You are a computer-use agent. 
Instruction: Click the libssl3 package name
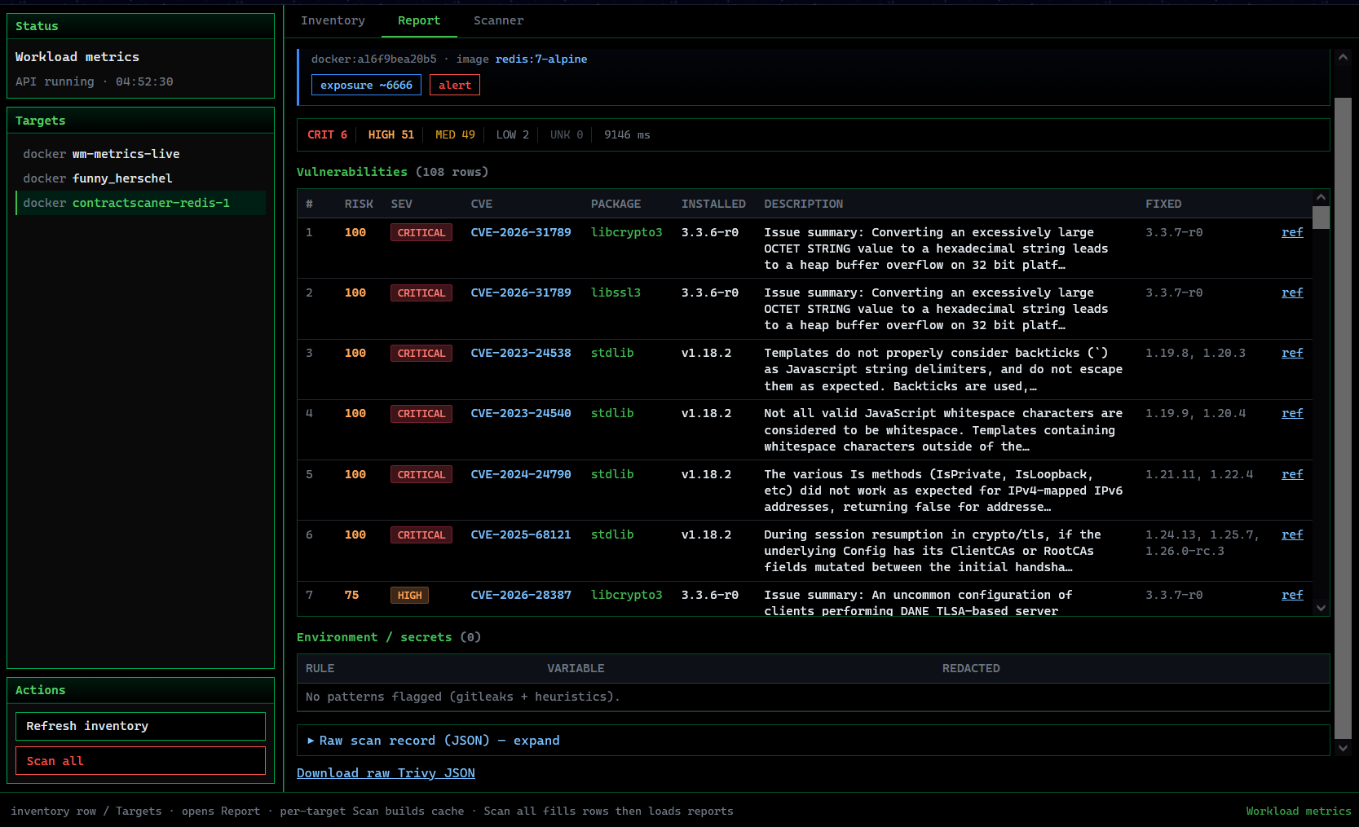[x=616, y=293]
